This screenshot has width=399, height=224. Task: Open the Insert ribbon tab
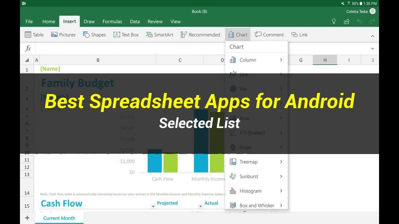click(x=70, y=21)
